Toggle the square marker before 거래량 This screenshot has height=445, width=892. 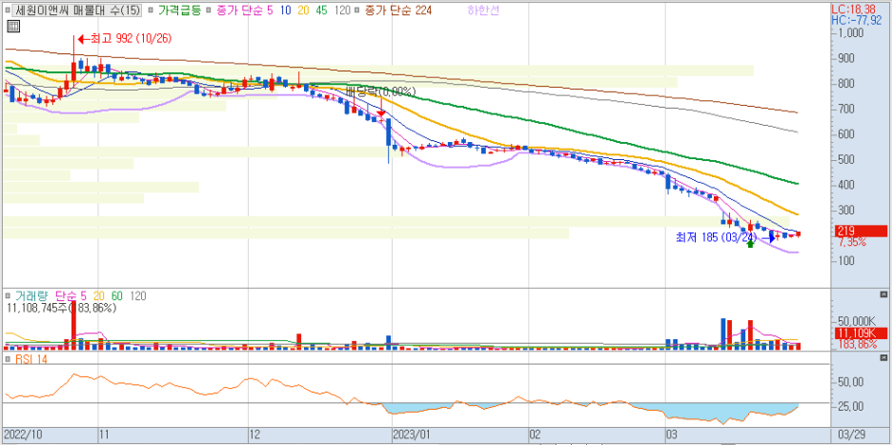[x=8, y=295]
